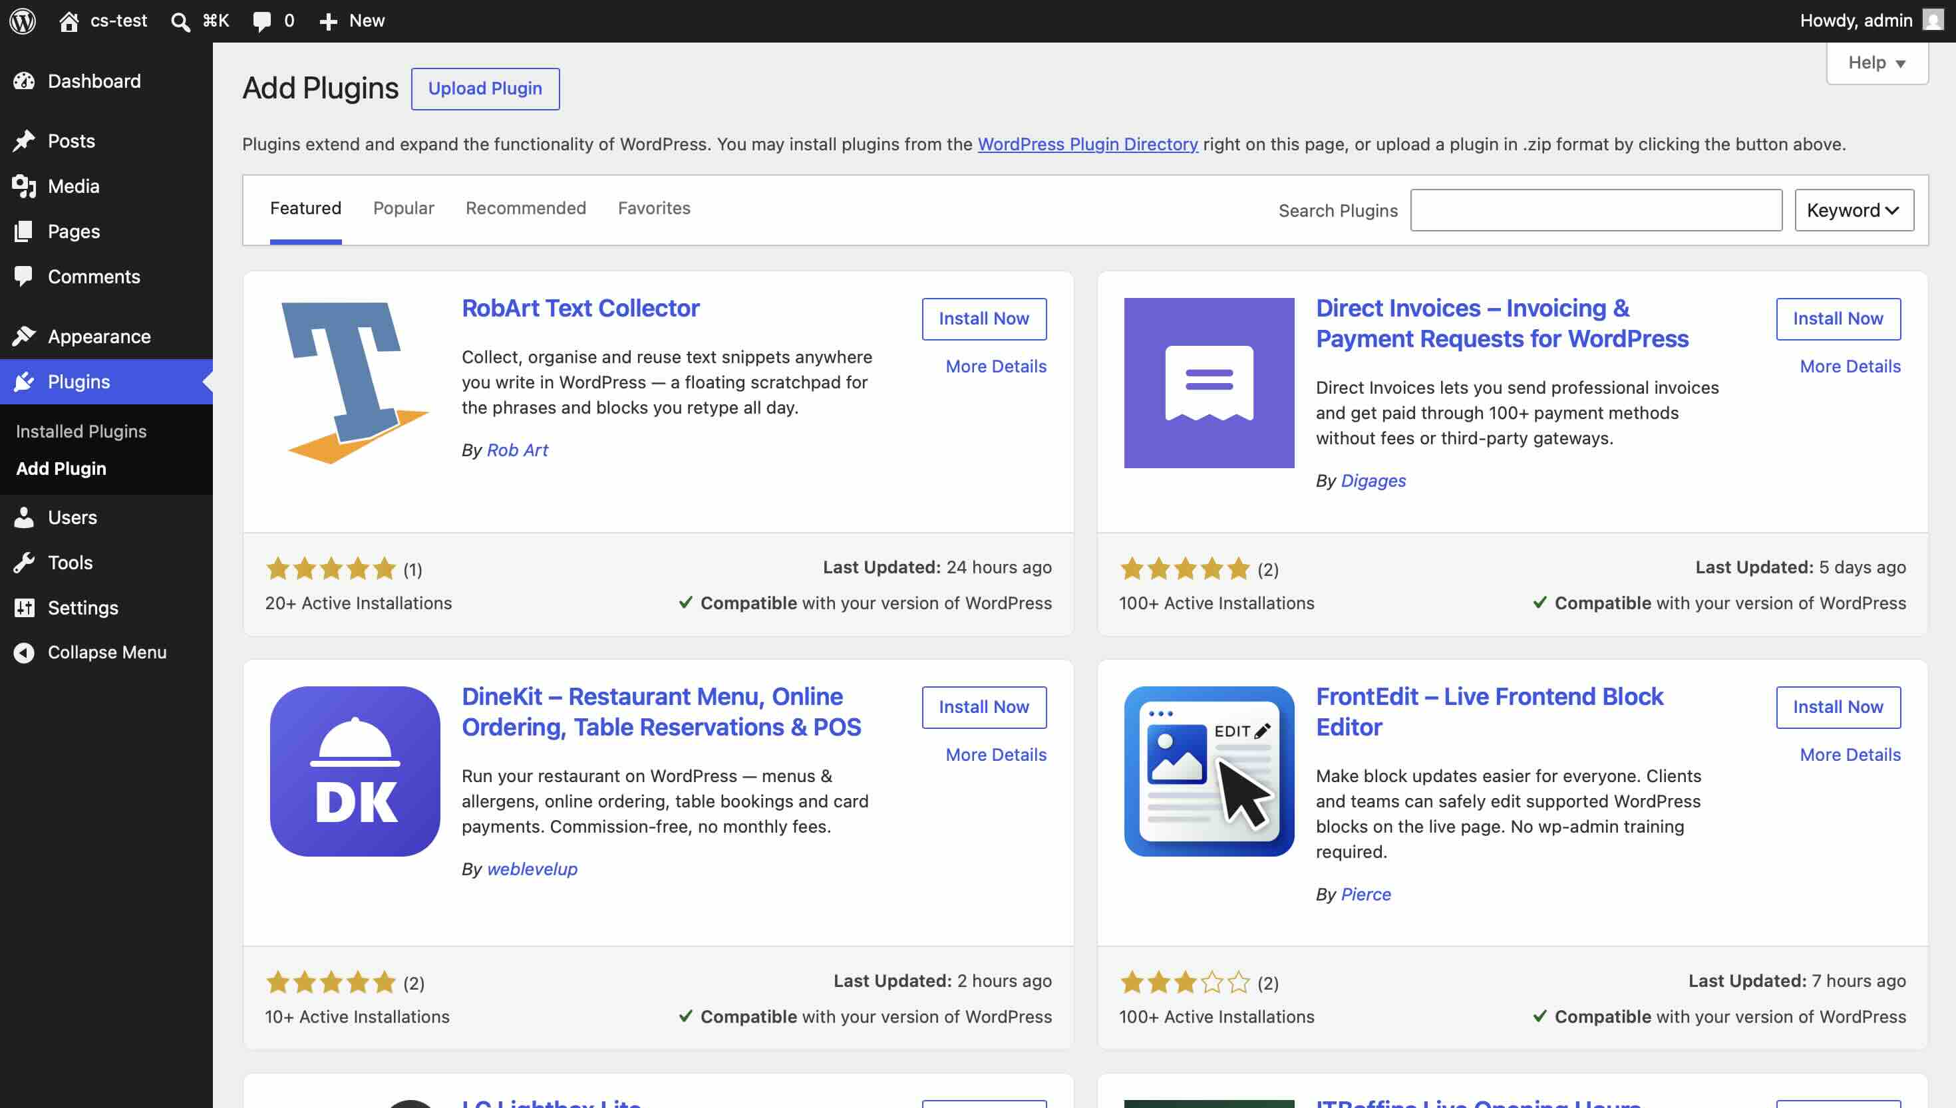Click Settings sliders icon in sidebar
The width and height of the screenshot is (1956, 1108).
coord(25,607)
